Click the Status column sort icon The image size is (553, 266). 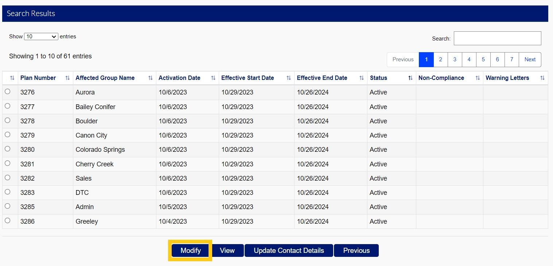(410, 78)
